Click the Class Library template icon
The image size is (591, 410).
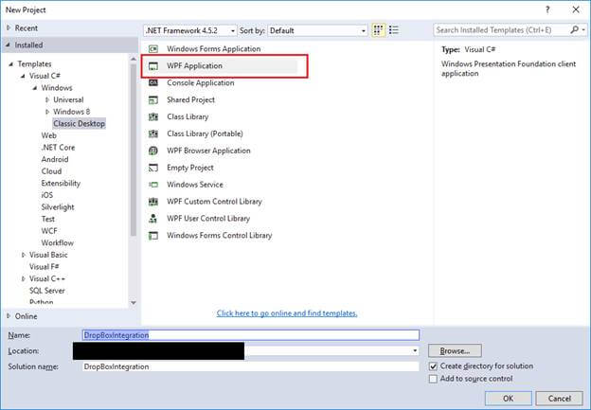tap(153, 116)
